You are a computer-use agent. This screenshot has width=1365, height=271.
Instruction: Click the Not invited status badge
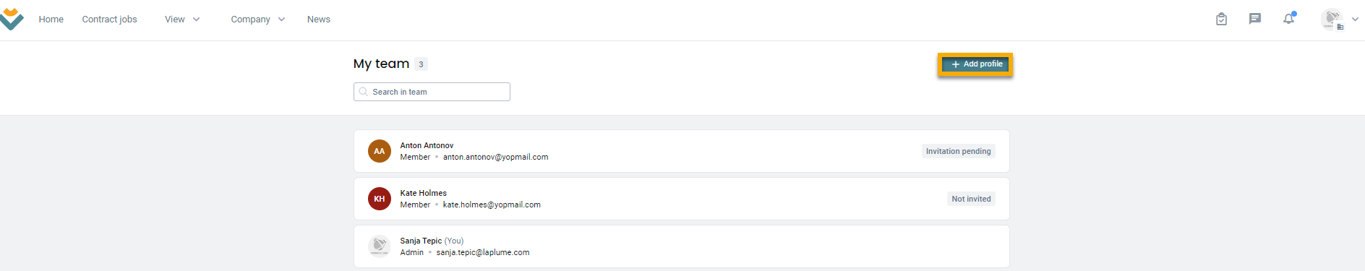[971, 199]
